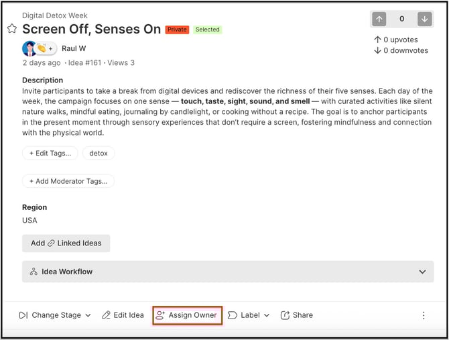Click the 0 upvotes text
The width and height of the screenshot is (449, 340).
pyautogui.click(x=396, y=40)
